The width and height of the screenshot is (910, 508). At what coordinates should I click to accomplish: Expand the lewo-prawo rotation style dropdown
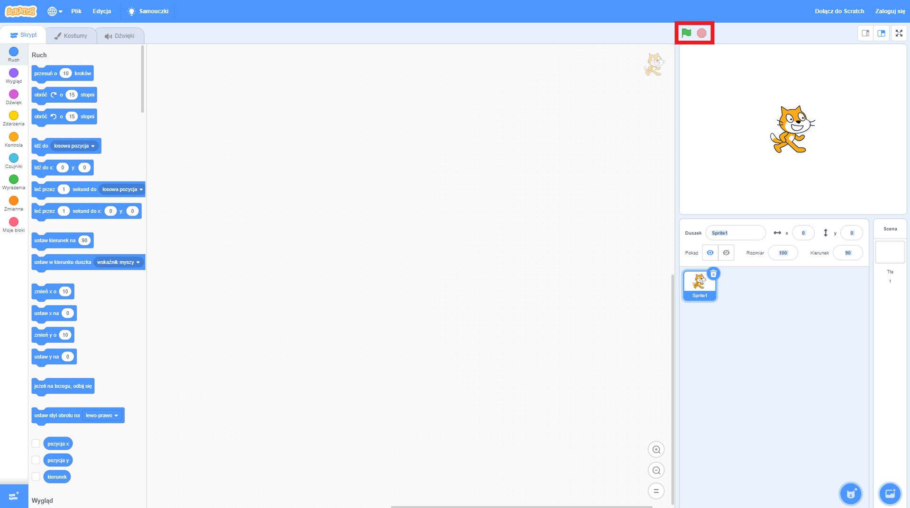[x=102, y=416]
